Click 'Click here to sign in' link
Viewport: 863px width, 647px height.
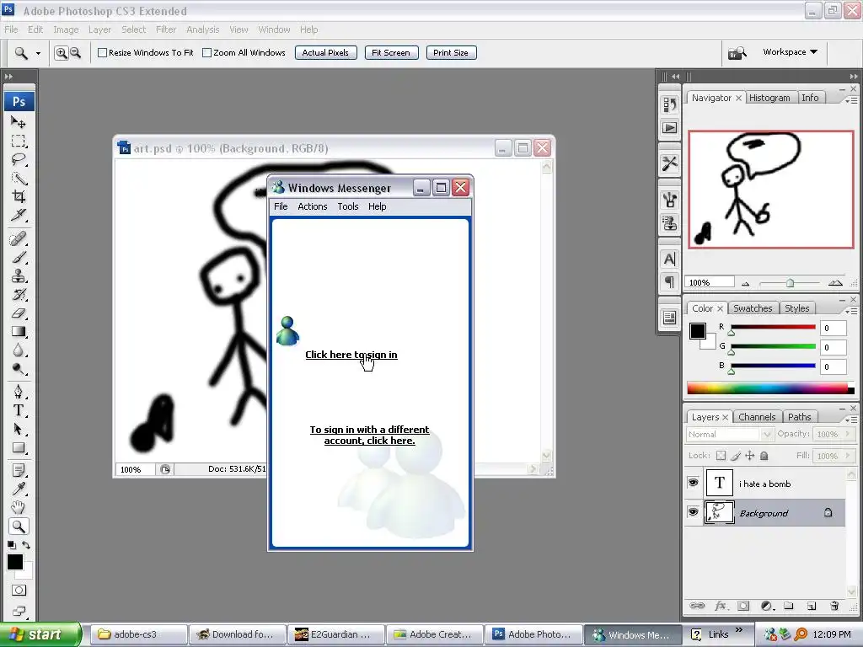[x=351, y=355]
